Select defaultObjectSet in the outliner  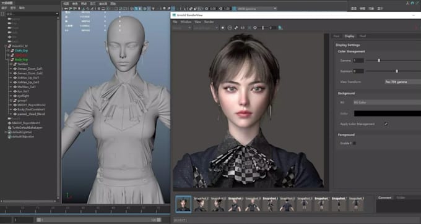point(23,136)
